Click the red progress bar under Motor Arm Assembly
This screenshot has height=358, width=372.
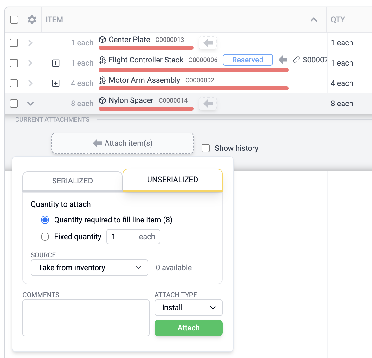coord(193,88)
